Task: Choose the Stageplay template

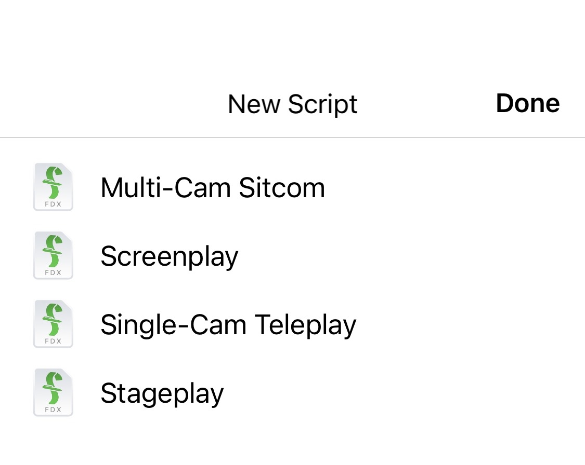Action: pyautogui.click(x=292, y=392)
